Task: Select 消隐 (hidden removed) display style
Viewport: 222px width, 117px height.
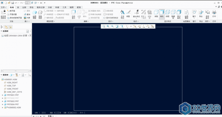Action: point(156,14)
